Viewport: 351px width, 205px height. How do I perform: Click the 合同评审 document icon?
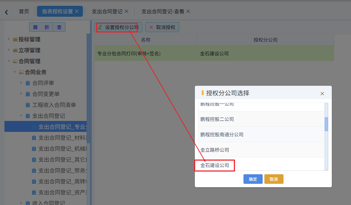click(28, 83)
